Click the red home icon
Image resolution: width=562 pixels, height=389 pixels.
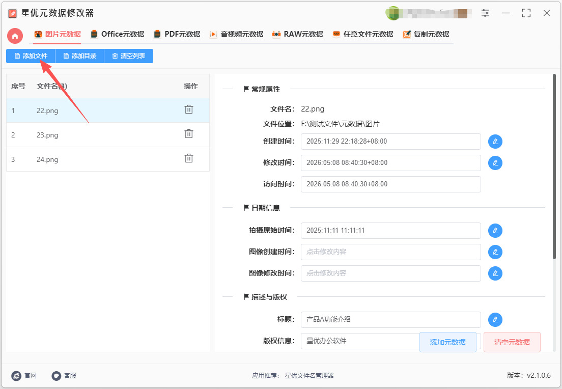point(15,36)
